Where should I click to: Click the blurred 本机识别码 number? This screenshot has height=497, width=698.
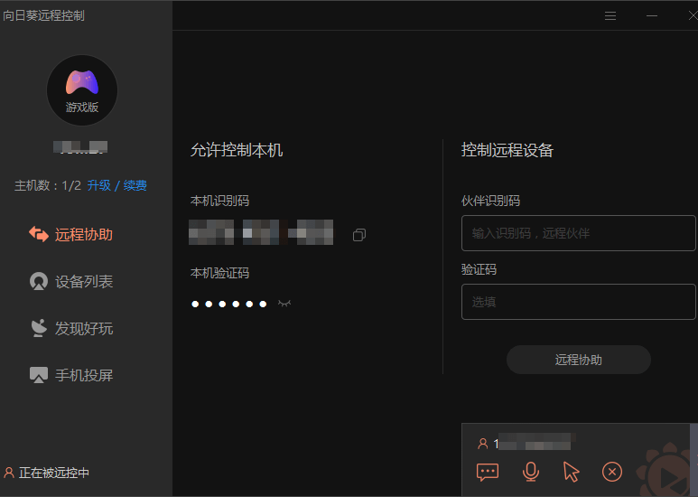(261, 232)
